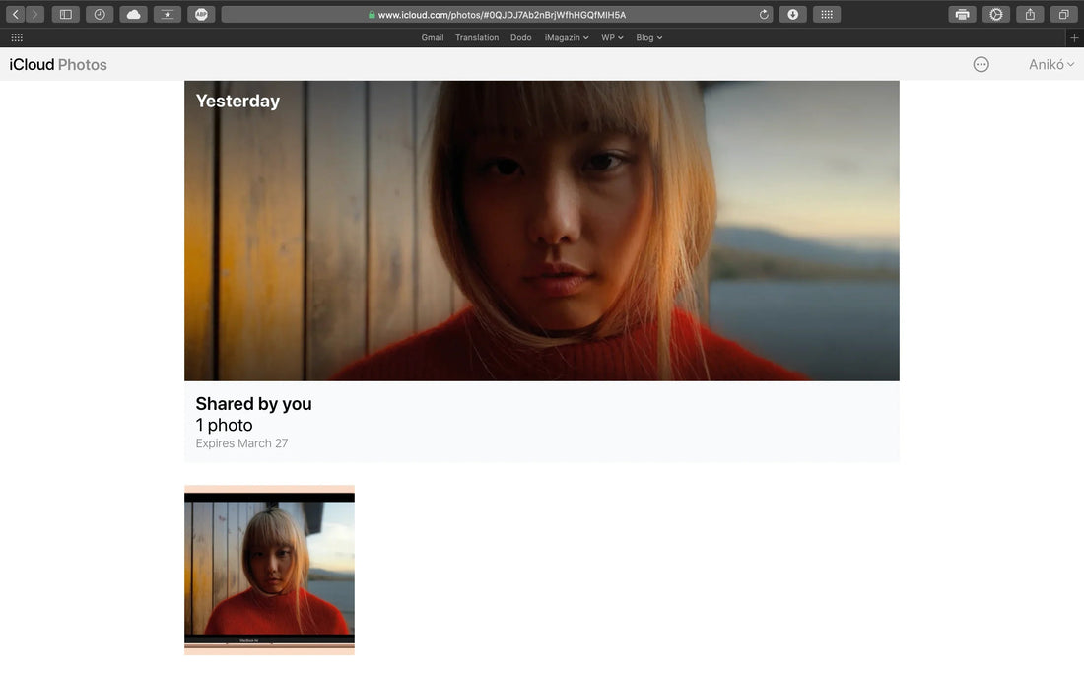Open the browsing history clock icon
This screenshot has height=678, width=1084.
click(x=100, y=15)
